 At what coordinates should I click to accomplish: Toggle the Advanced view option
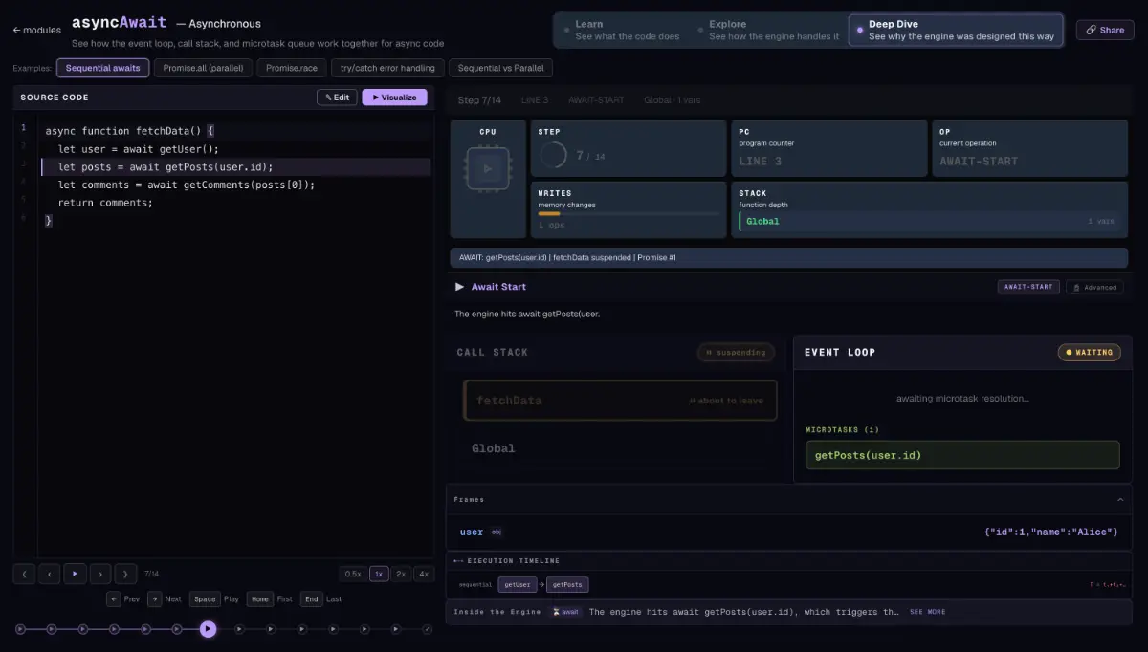(x=1094, y=287)
